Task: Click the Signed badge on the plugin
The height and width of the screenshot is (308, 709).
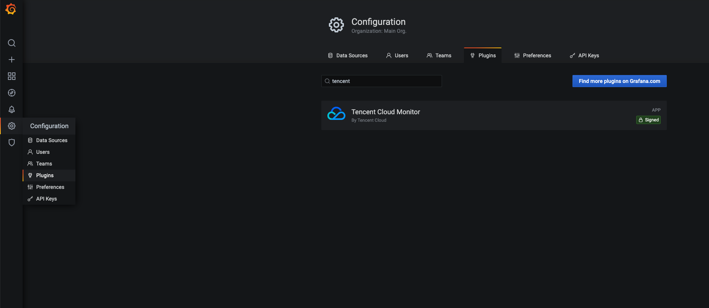Action: coord(648,120)
